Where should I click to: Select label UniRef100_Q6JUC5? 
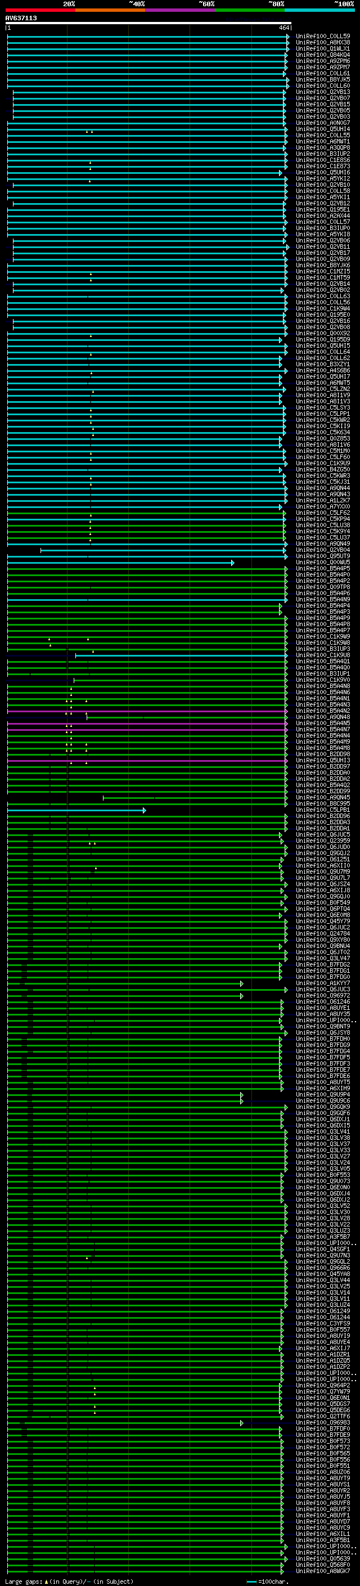tap(323, 835)
